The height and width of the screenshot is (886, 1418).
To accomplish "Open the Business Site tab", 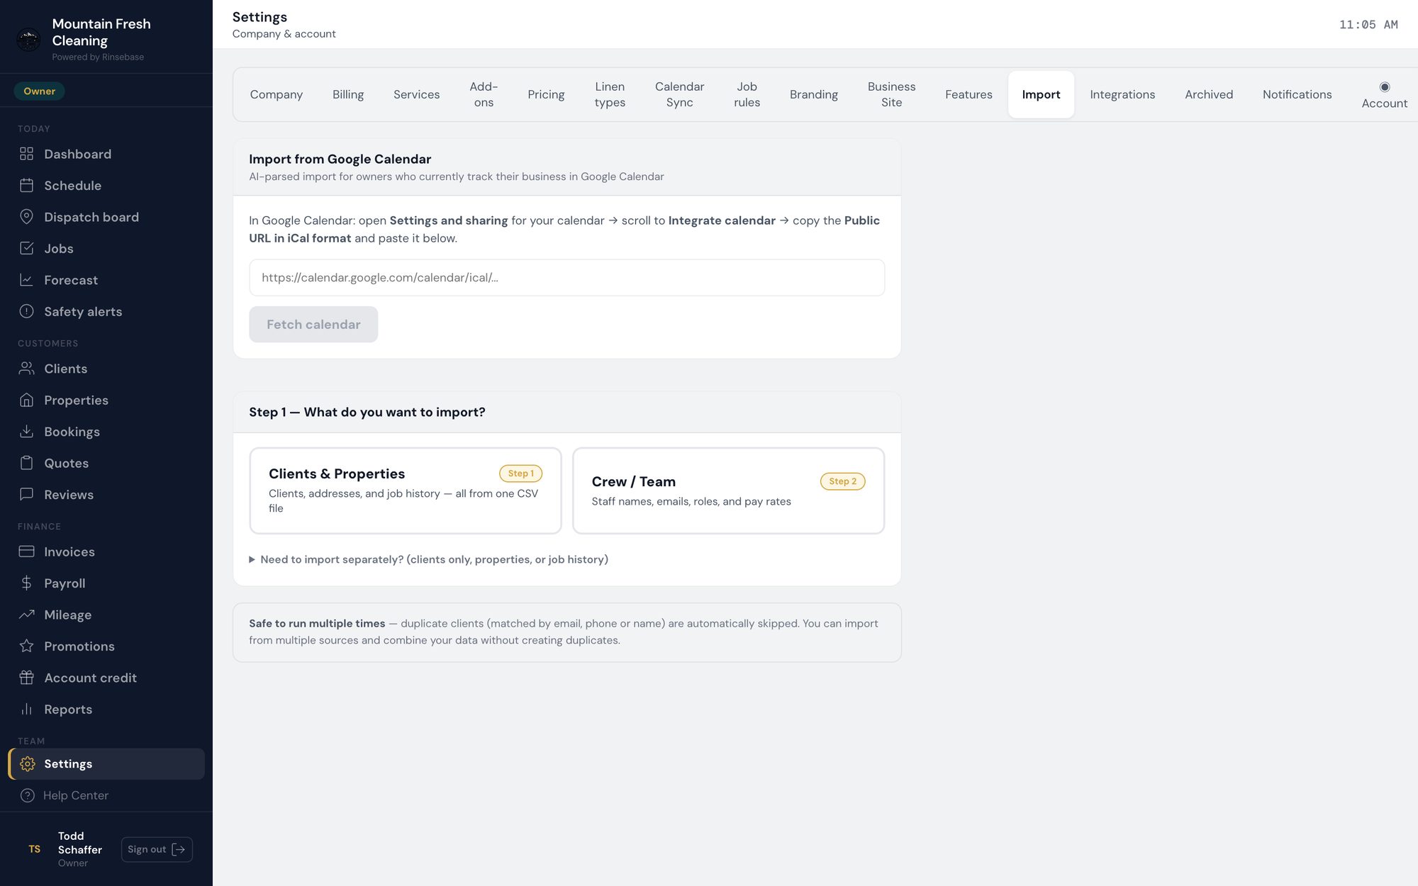I will (891, 94).
